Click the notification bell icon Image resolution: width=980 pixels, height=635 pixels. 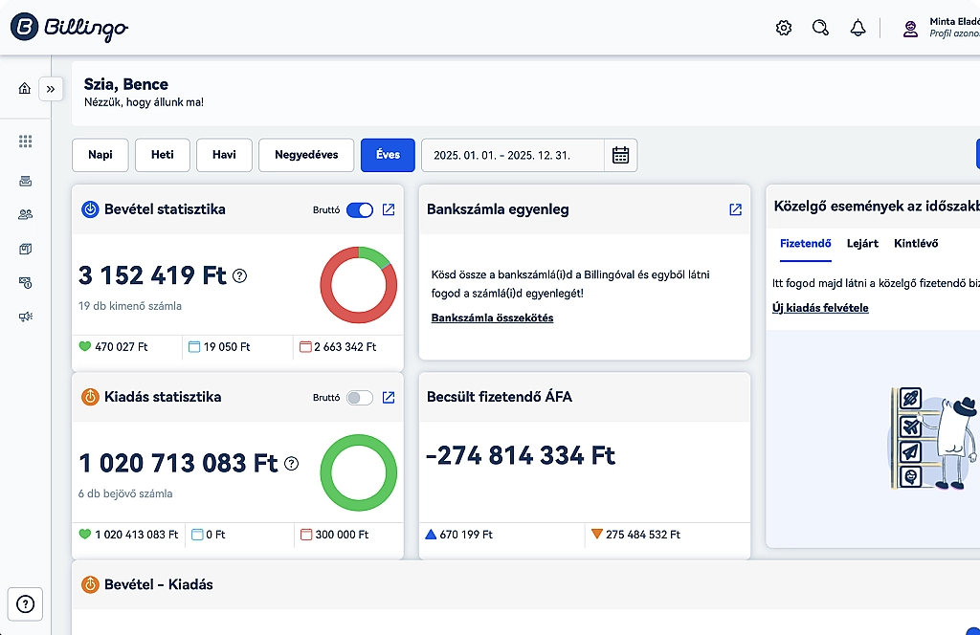coord(857,28)
